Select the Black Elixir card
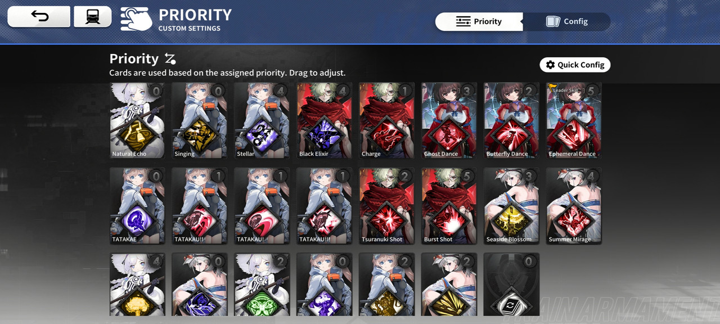Image resolution: width=720 pixels, height=324 pixels. pyautogui.click(x=324, y=120)
